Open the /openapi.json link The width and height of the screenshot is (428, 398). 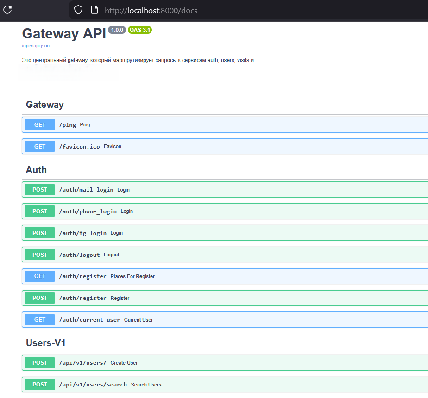(36, 46)
